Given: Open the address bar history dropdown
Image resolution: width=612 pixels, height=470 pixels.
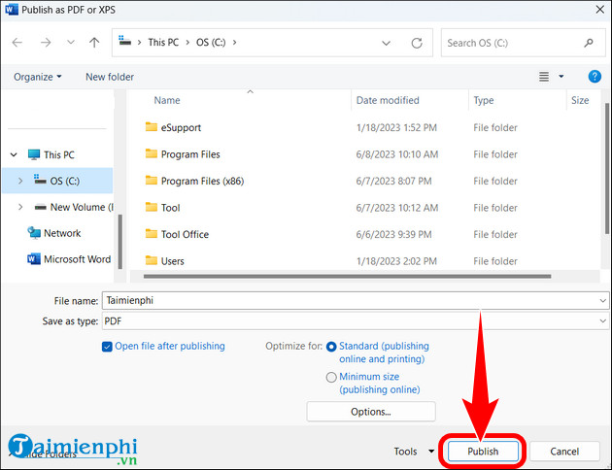Looking at the screenshot, I should click(386, 43).
